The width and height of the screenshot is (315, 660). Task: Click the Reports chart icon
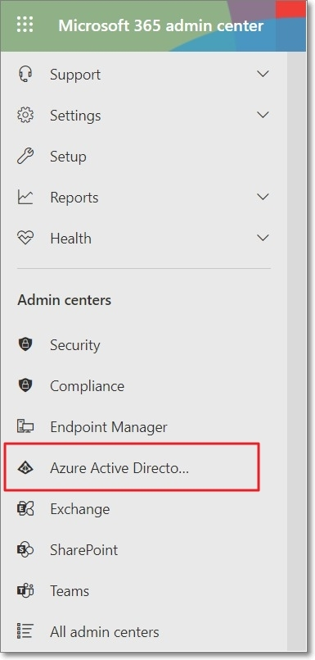coord(25,197)
